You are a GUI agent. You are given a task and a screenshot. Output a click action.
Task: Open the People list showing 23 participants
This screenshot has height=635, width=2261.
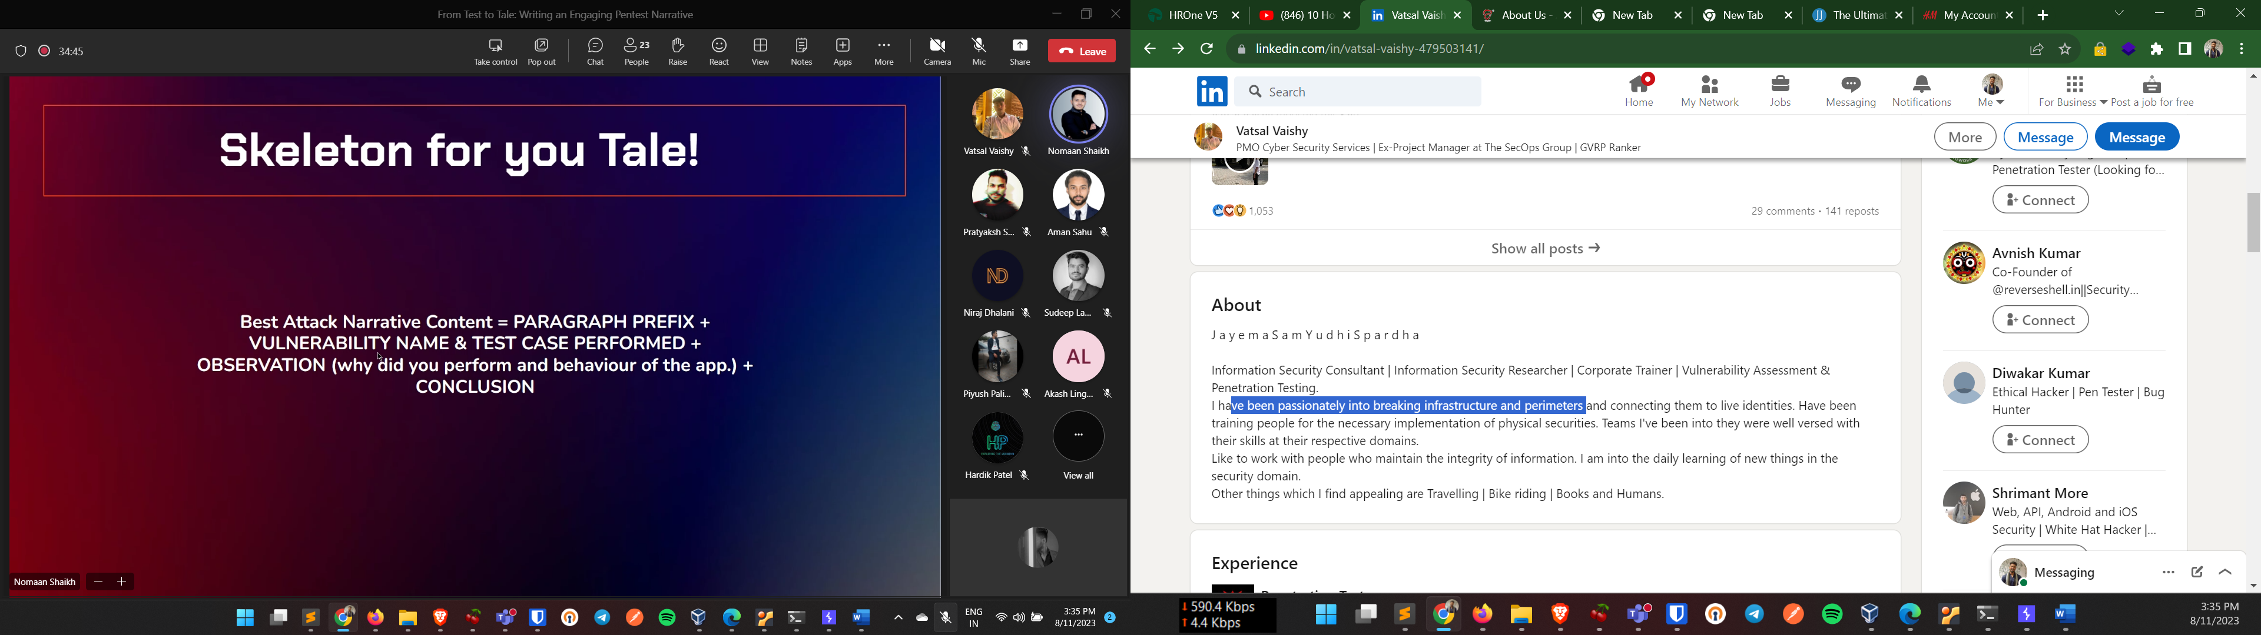[x=636, y=51]
